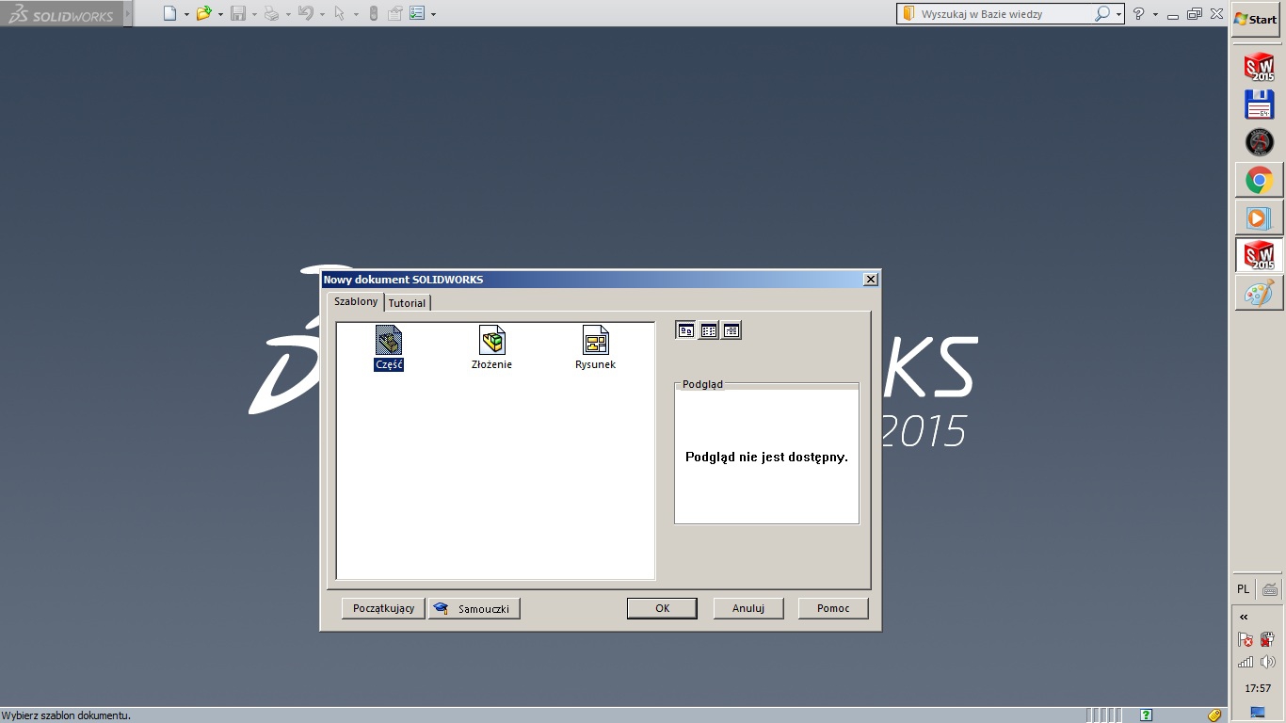
Task: Click the Samouczki button
Action: tap(474, 608)
